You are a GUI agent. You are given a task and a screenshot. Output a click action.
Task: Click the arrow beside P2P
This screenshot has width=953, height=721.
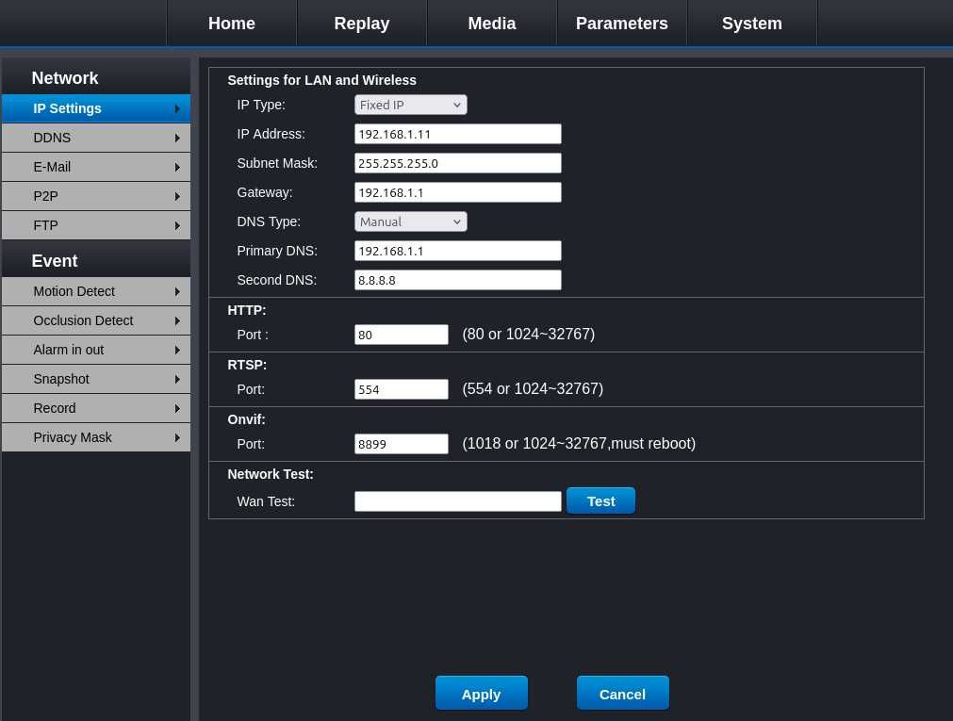click(177, 196)
